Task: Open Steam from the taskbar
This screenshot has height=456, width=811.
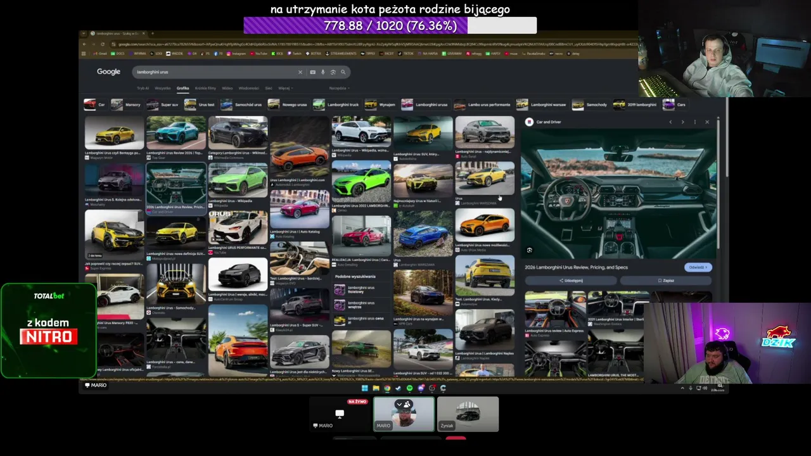Action: (399, 388)
